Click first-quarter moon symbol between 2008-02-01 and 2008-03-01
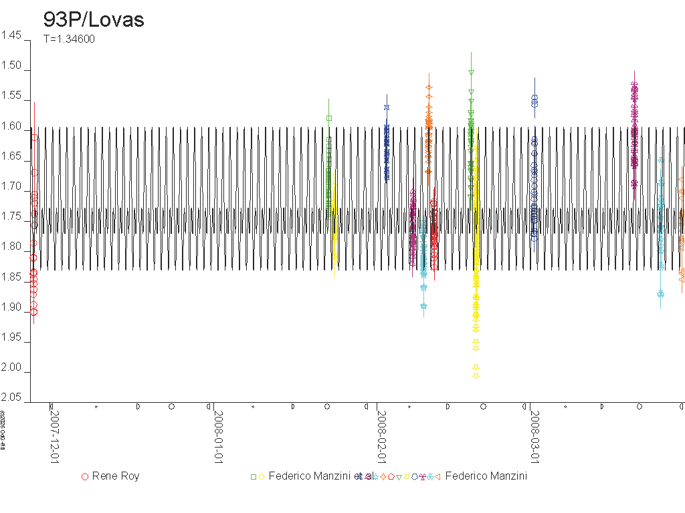This screenshot has height=513, width=685. tap(448, 407)
